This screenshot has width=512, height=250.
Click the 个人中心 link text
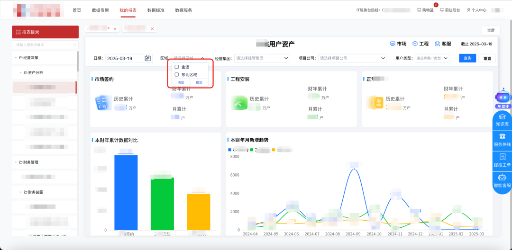tap(479, 10)
